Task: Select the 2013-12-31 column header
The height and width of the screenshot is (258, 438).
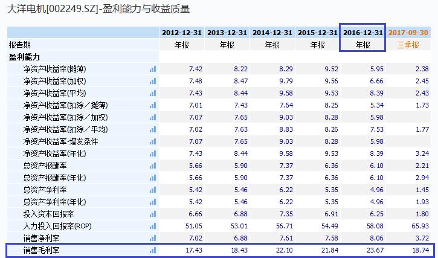Action: pyautogui.click(x=227, y=33)
